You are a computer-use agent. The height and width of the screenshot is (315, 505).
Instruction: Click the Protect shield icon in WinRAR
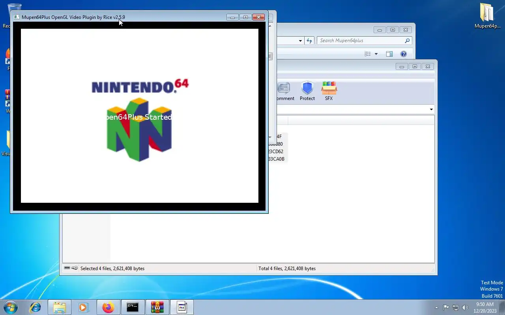[x=307, y=87]
